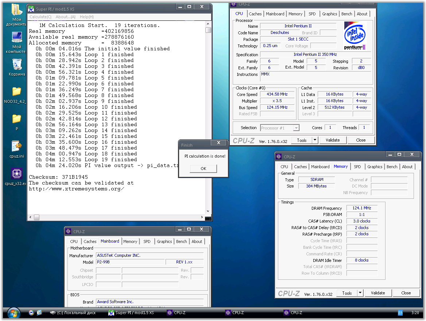
Task: Switch to Bench tab in CPU window
Action: (346, 14)
